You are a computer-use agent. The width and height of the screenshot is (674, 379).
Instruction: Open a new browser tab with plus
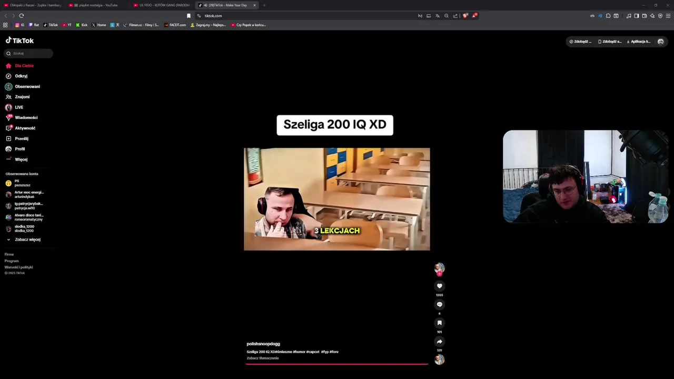pyautogui.click(x=264, y=5)
